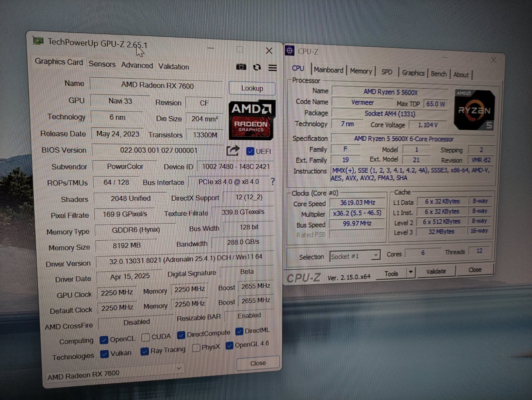
Task: Open the About tab in CPU-Z
Action: click(x=461, y=74)
